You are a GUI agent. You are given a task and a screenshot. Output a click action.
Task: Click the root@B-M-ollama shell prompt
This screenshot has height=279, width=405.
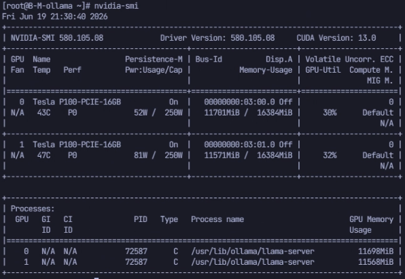(x=46, y=5)
